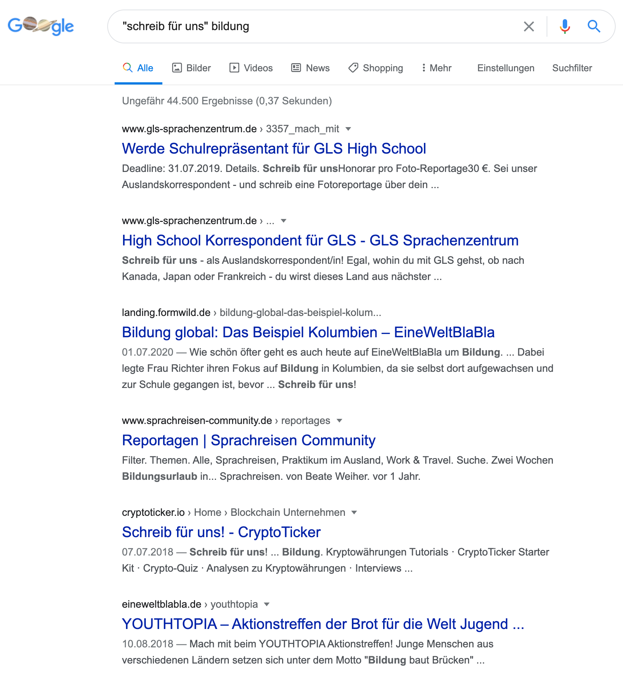
Task: Expand dropdown arrow of second gls-sprachenzentrum result
Action: (283, 221)
